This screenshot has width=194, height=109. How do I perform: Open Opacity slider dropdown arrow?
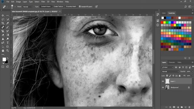192,71
